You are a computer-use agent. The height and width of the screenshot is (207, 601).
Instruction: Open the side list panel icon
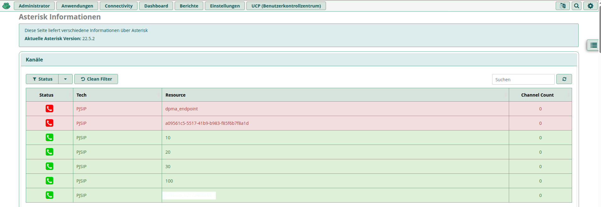point(593,45)
